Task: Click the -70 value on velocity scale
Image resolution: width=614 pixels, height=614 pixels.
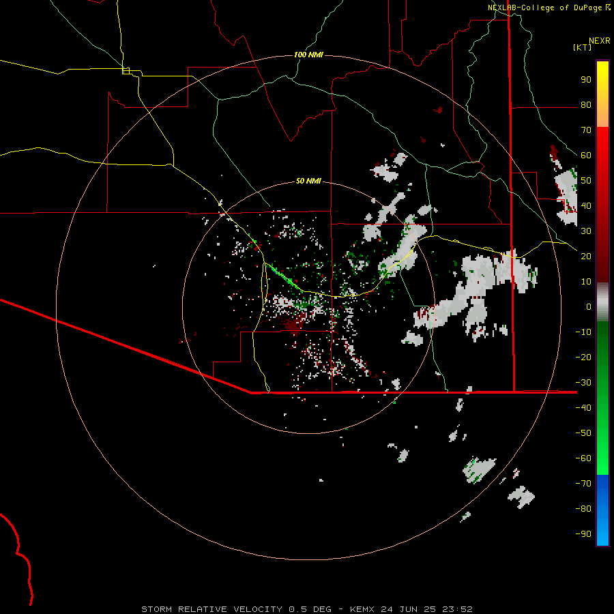Action: click(583, 483)
